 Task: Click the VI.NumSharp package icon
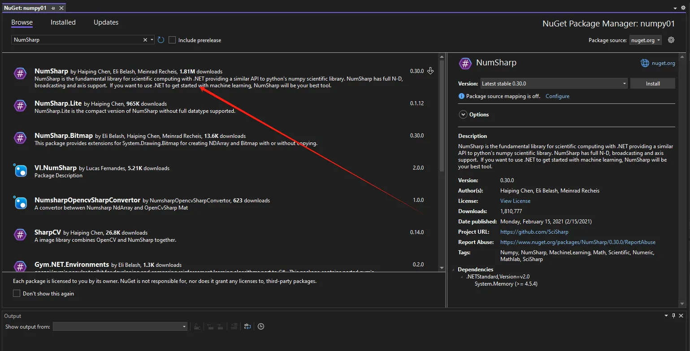click(x=21, y=171)
